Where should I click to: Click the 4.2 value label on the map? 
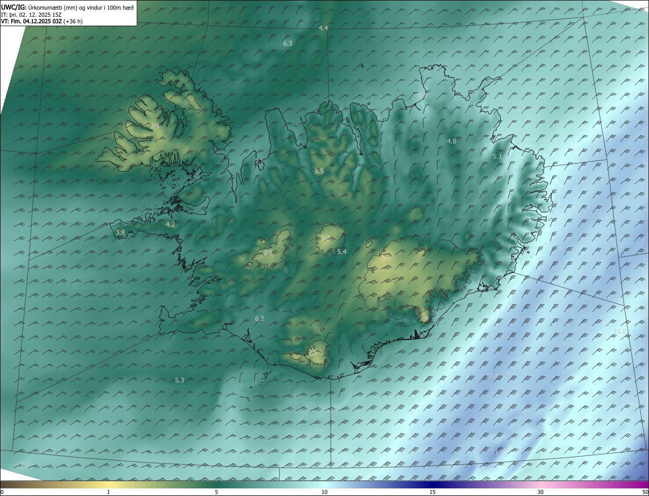pyautogui.click(x=170, y=224)
